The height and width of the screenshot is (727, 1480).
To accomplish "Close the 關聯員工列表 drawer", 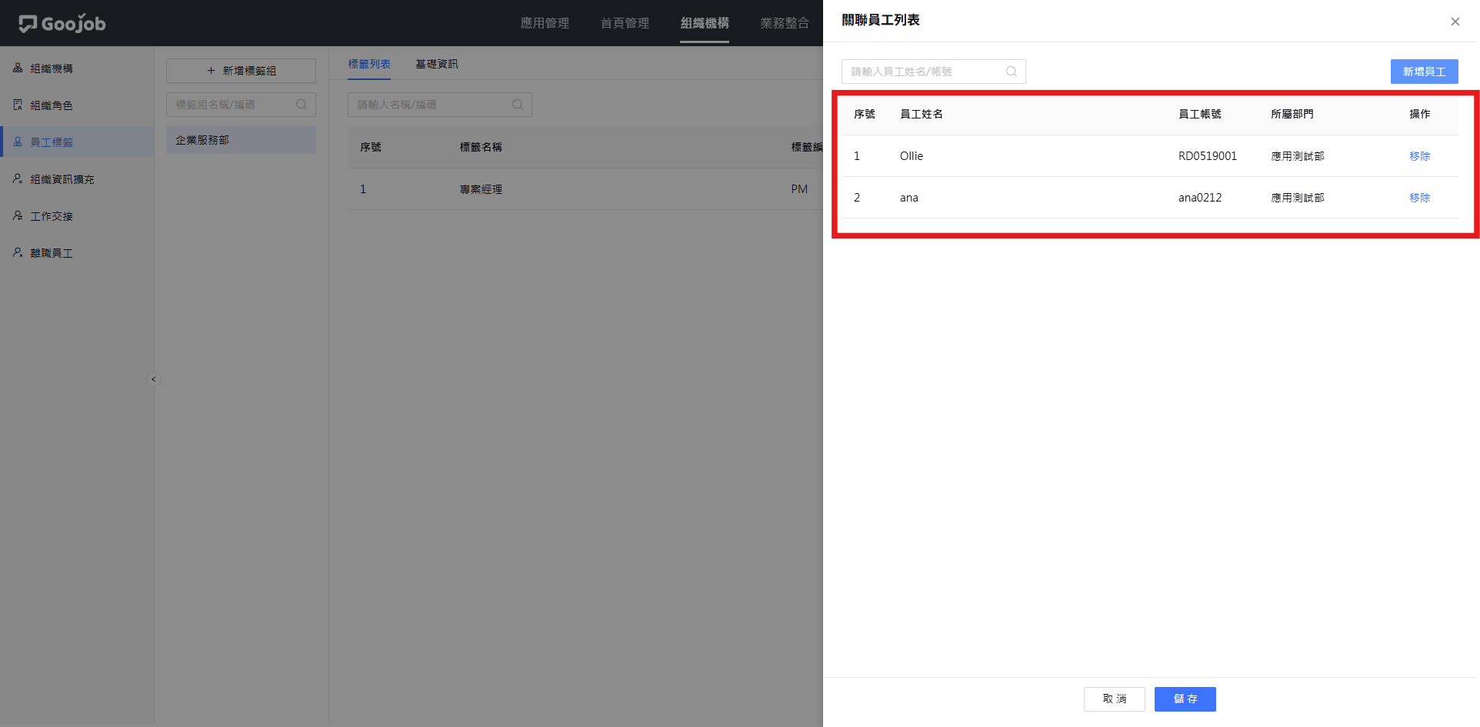I will point(1455,22).
